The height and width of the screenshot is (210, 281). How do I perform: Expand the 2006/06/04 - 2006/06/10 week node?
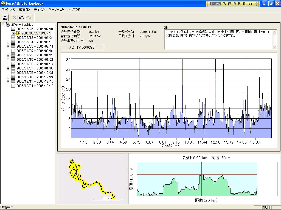8,42
